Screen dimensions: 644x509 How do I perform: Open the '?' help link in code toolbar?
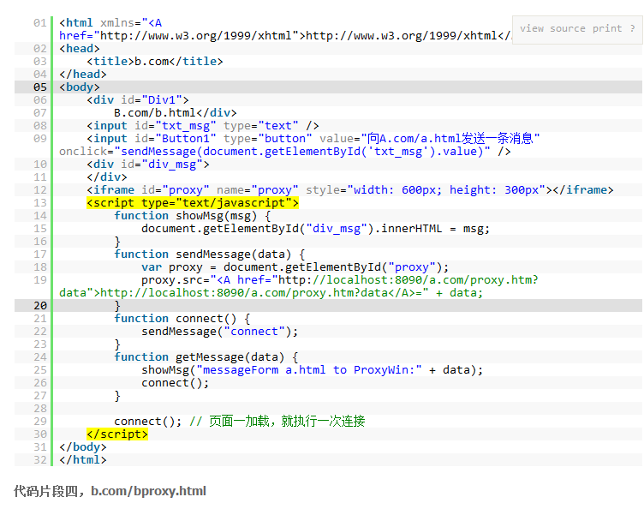click(633, 28)
